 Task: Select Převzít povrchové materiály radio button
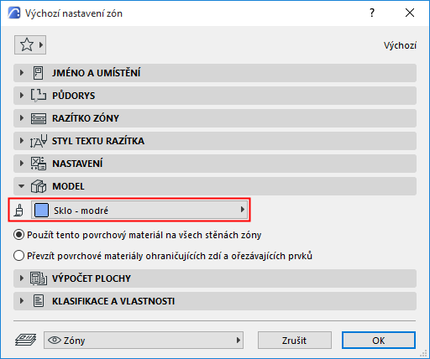18,256
